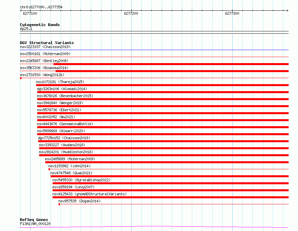Click ruler position 6277300
The height and width of the screenshot is (231, 298).
coord(232,13)
